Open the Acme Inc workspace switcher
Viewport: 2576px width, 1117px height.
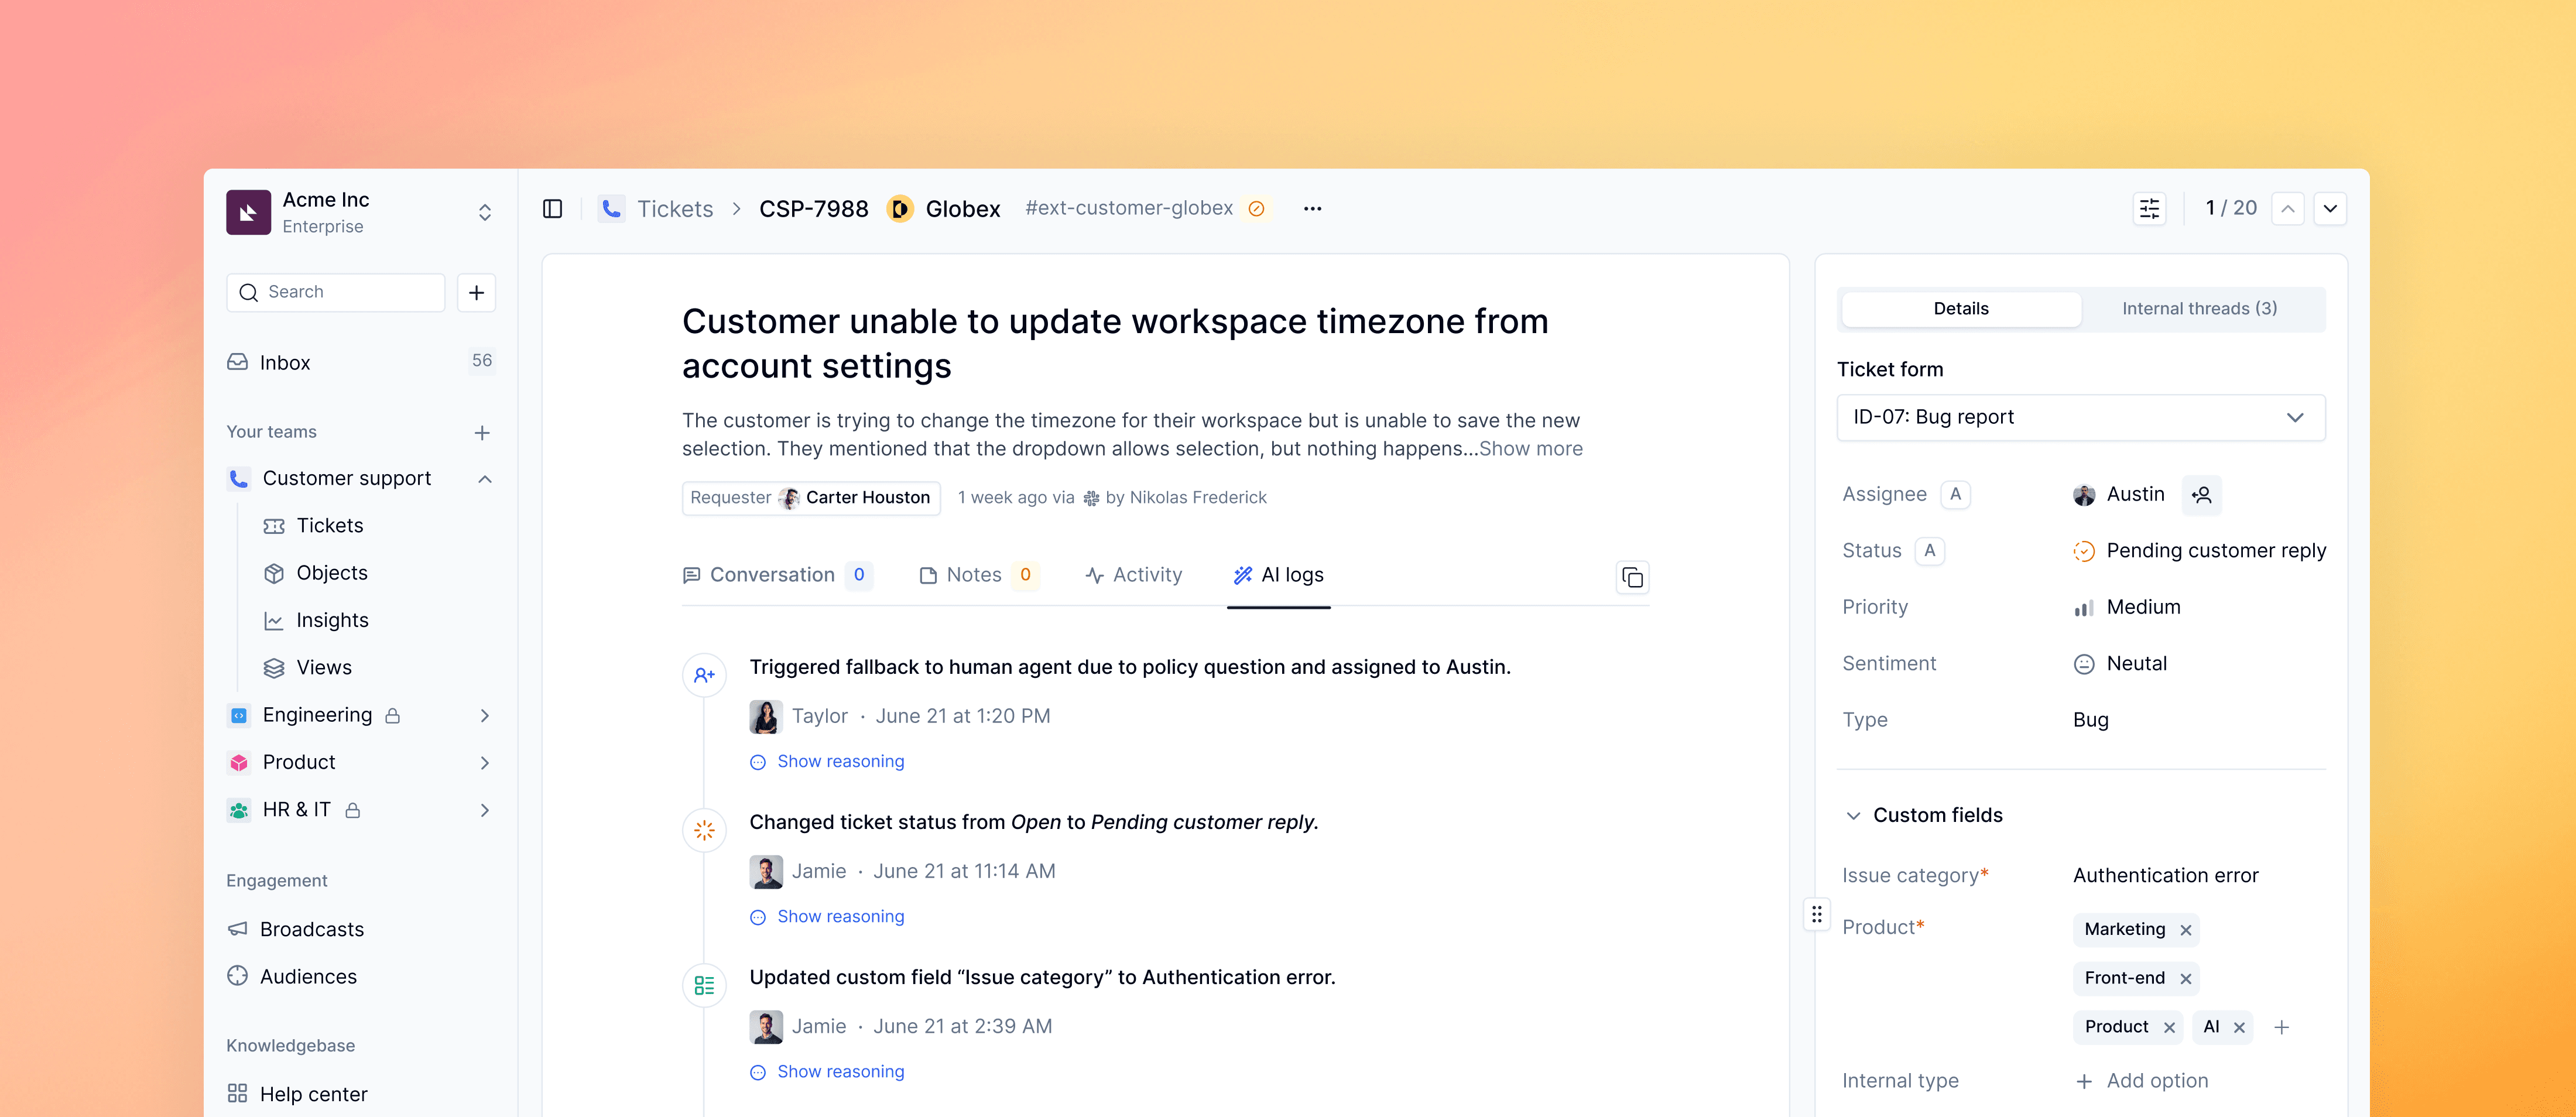[485, 212]
